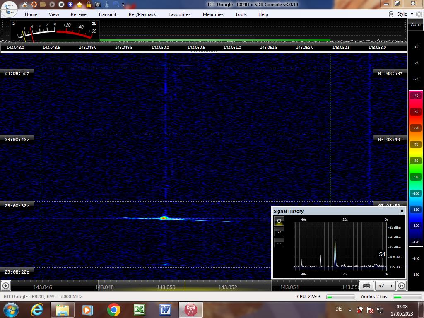
Task: Click the 143.052.0 frequency label on the scale
Action: 305,47
